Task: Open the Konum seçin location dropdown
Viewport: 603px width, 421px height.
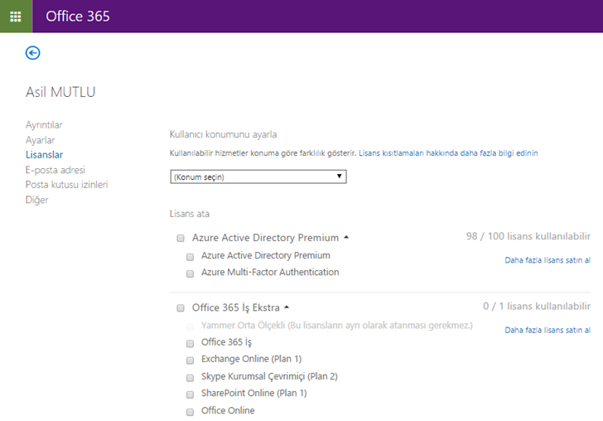Action: click(258, 177)
